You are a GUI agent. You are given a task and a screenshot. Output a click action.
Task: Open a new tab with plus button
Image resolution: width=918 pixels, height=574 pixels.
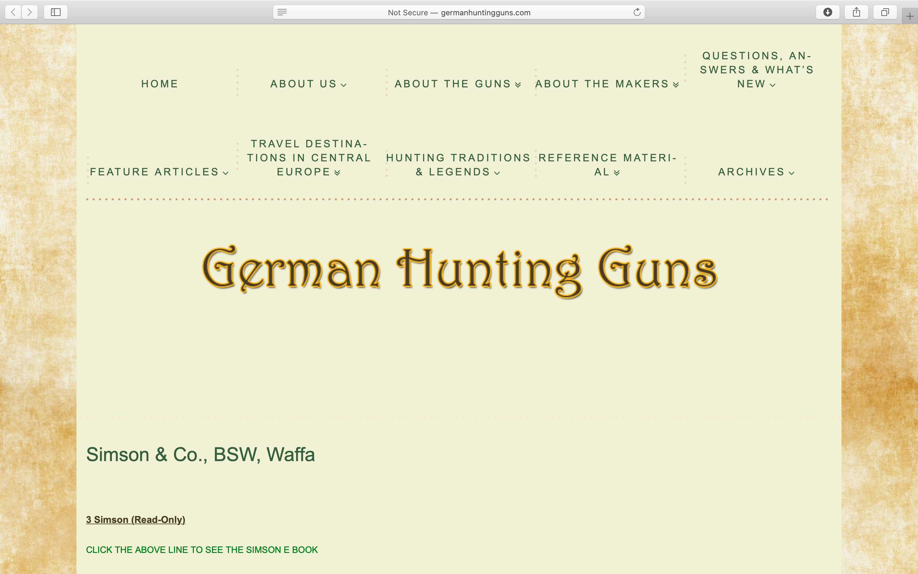pos(910,16)
